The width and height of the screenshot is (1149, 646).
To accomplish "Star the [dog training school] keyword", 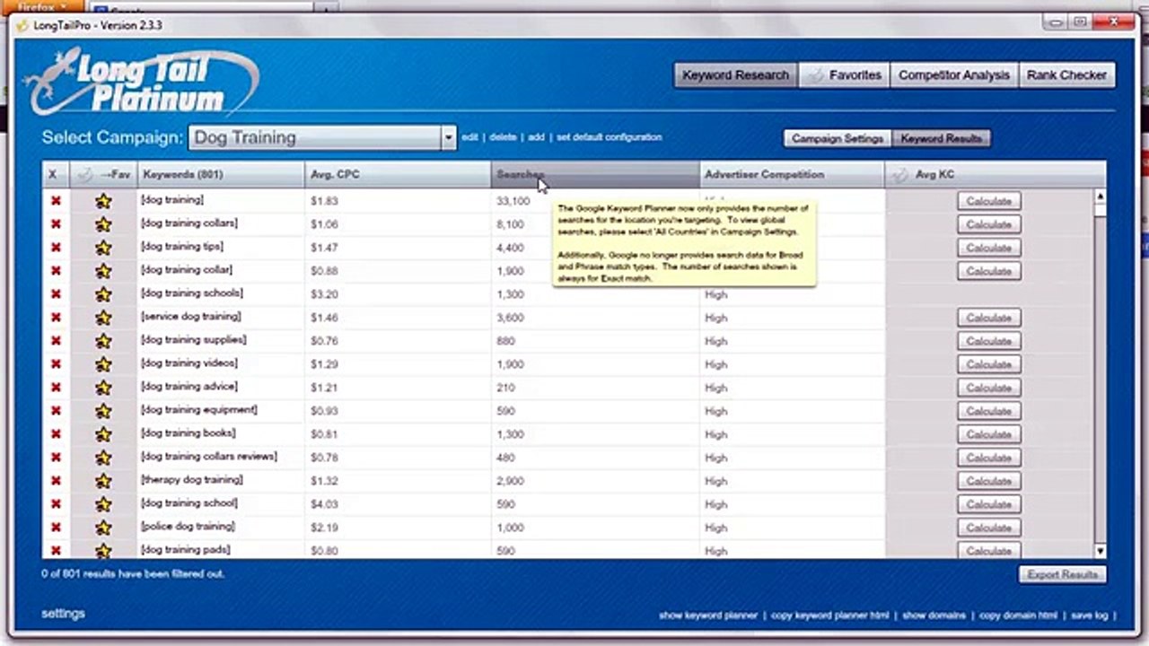I will coord(103,504).
